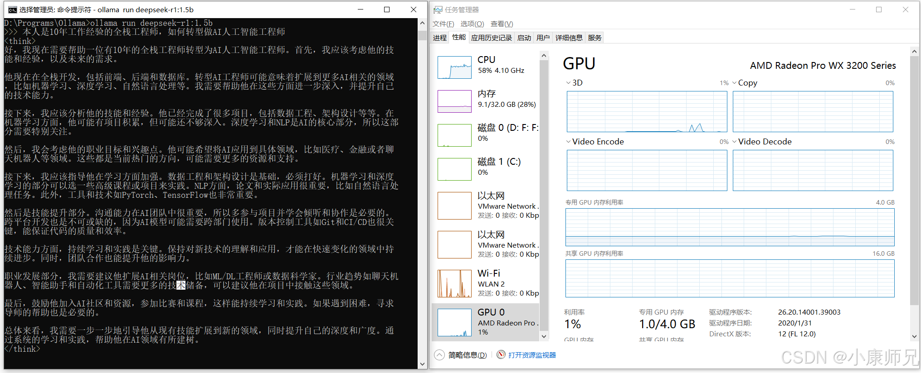Click the closing </think> tag in terminal

pos(22,349)
